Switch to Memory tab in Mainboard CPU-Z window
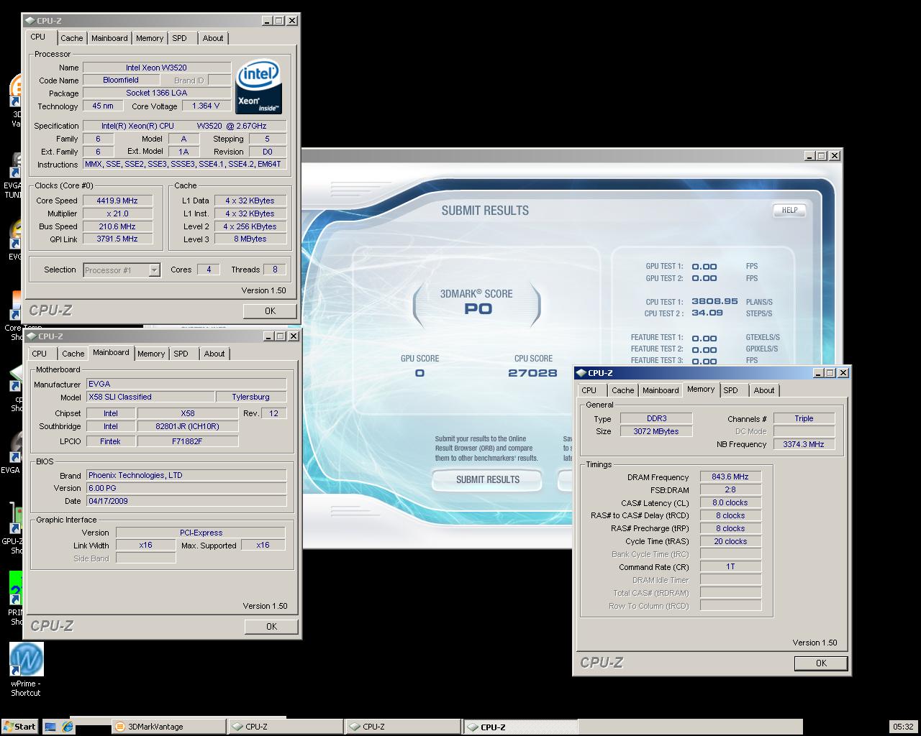921x736 pixels. 151,354
